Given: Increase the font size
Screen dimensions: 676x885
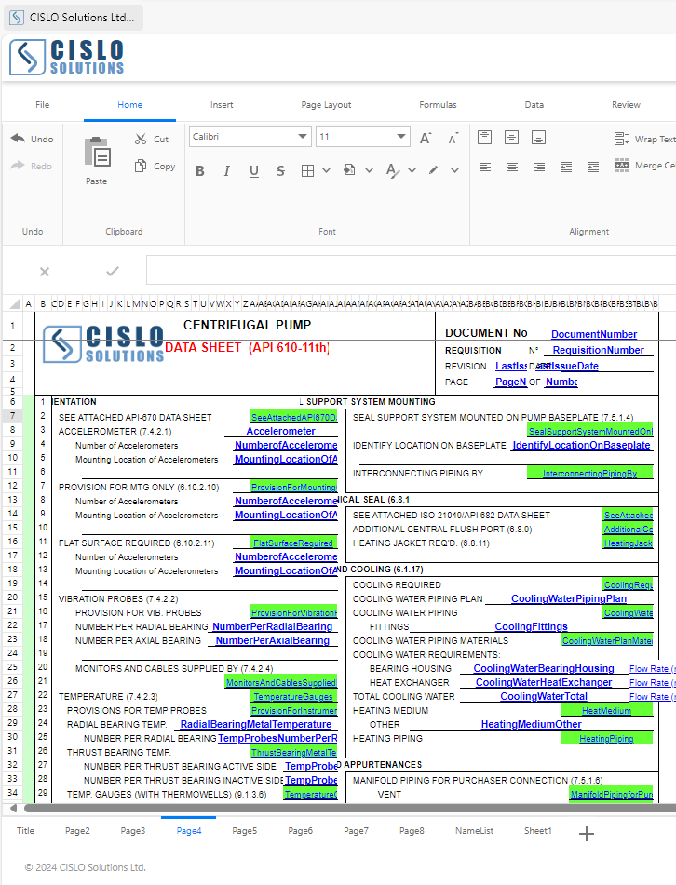Looking at the screenshot, I should click(x=425, y=138).
